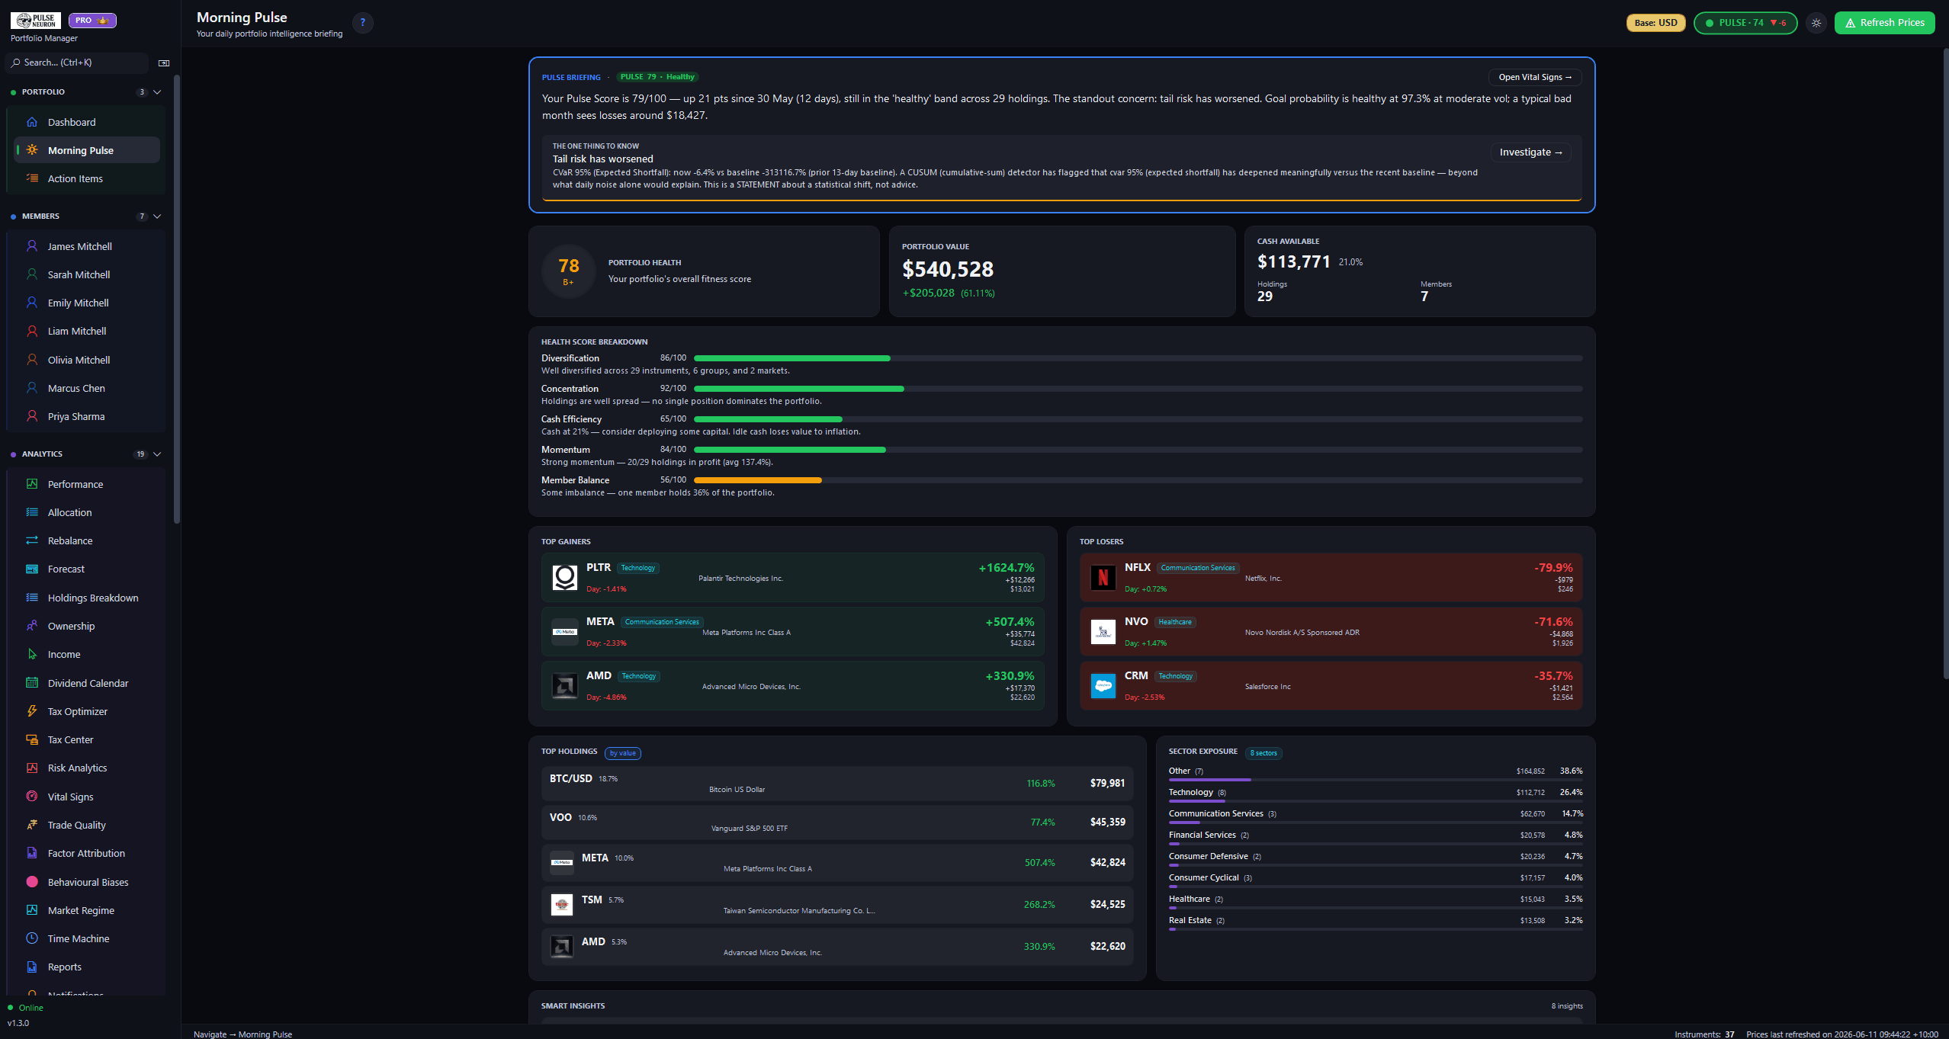Viewport: 1949px width, 1039px height.
Task: Click the 'Instruments: 37' status bar entry
Action: (1704, 1034)
